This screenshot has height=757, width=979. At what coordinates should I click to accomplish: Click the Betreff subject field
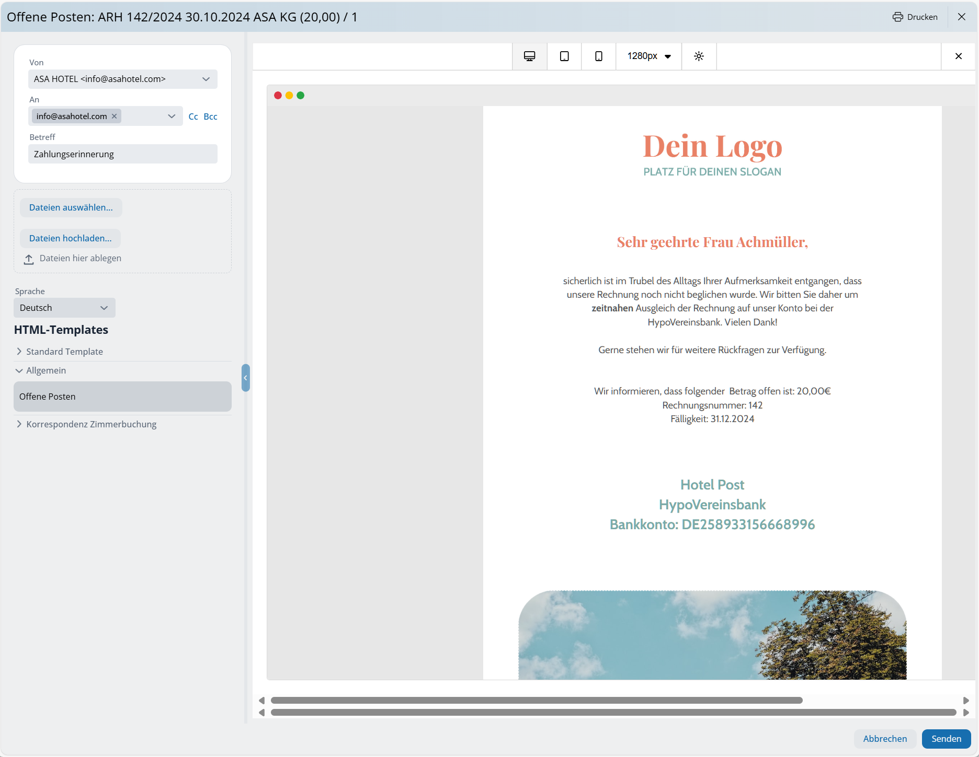click(122, 154)
